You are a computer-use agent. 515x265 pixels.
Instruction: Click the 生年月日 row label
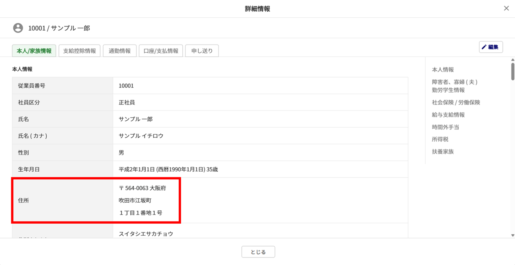(29, 170)
